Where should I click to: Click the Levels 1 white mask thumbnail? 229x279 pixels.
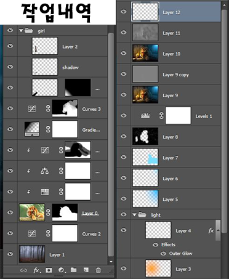pos(178,115)
